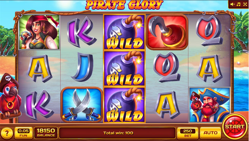Mute the game sound effects speaker icon

pos(233,4)
